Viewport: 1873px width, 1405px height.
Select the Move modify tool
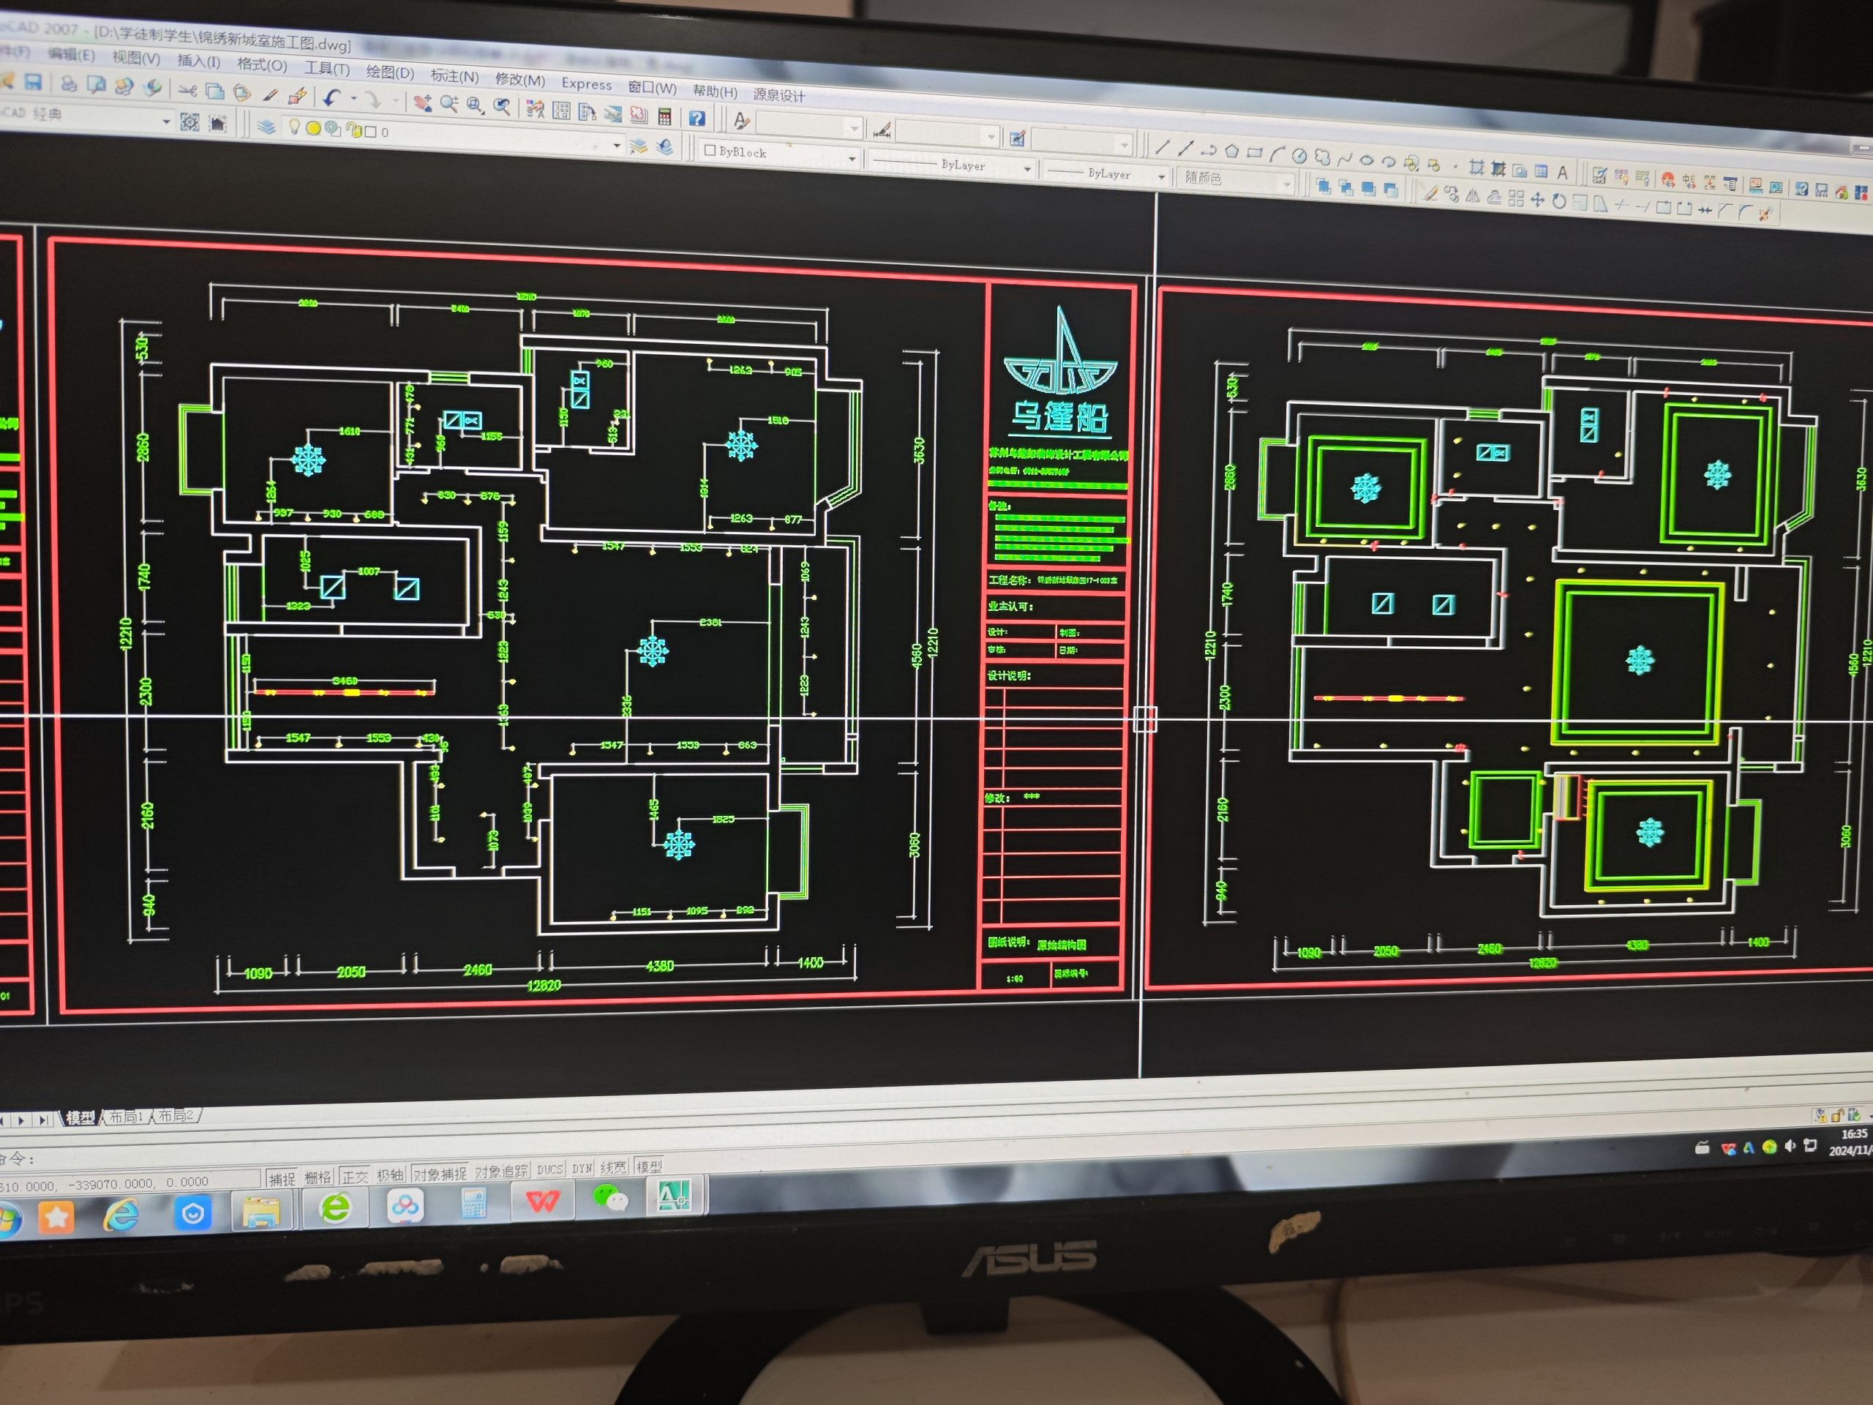pos(1538,201)
